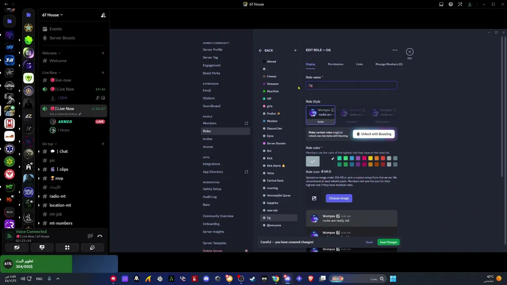Save the role with Save Changes

(x=388, y=242)
